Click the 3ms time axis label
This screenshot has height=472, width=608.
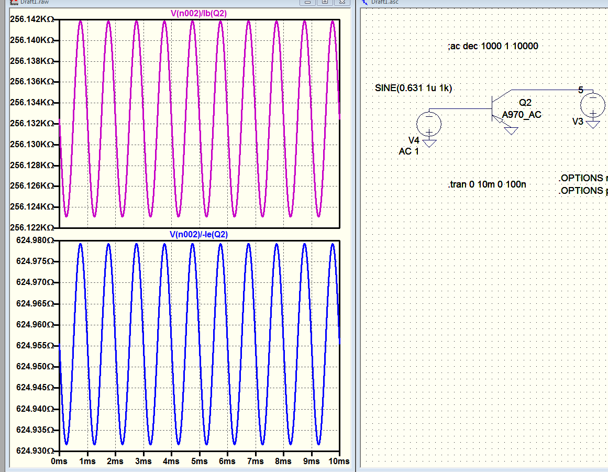(x=143, y=462)
